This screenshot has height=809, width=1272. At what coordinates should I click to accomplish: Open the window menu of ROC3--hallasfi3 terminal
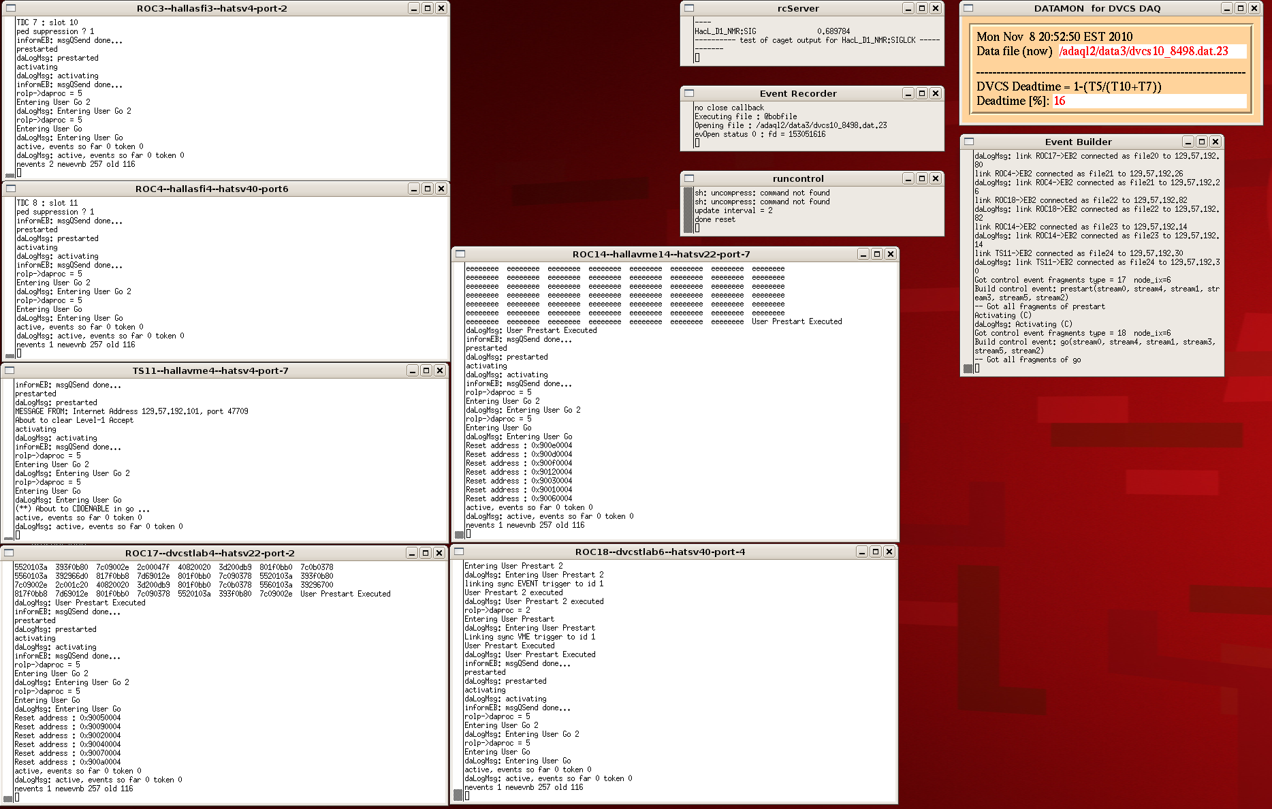[x=10, y=8]
